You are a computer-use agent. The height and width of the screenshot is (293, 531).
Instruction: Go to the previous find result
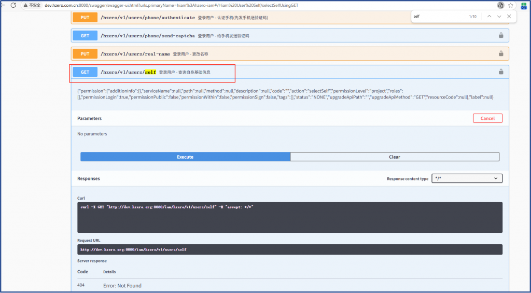[x=488, y=17]
